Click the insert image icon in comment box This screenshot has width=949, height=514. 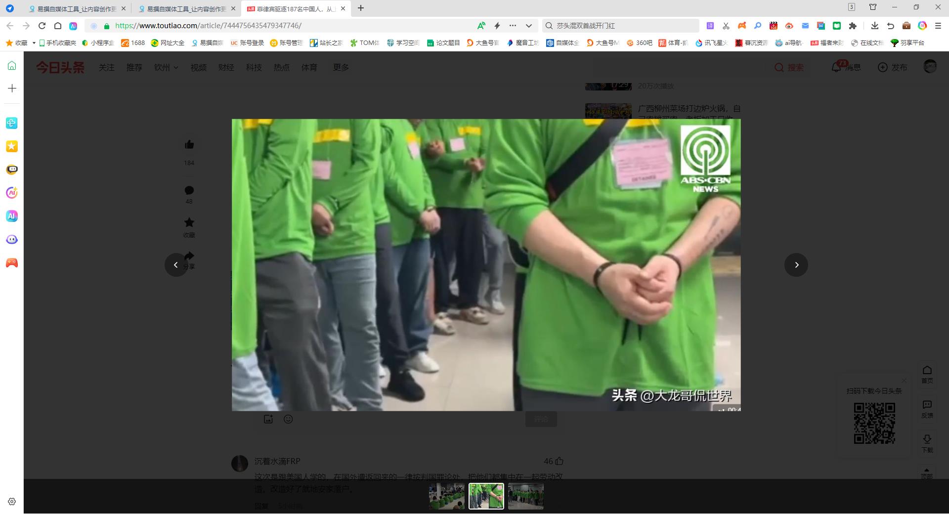coord(268,419)
